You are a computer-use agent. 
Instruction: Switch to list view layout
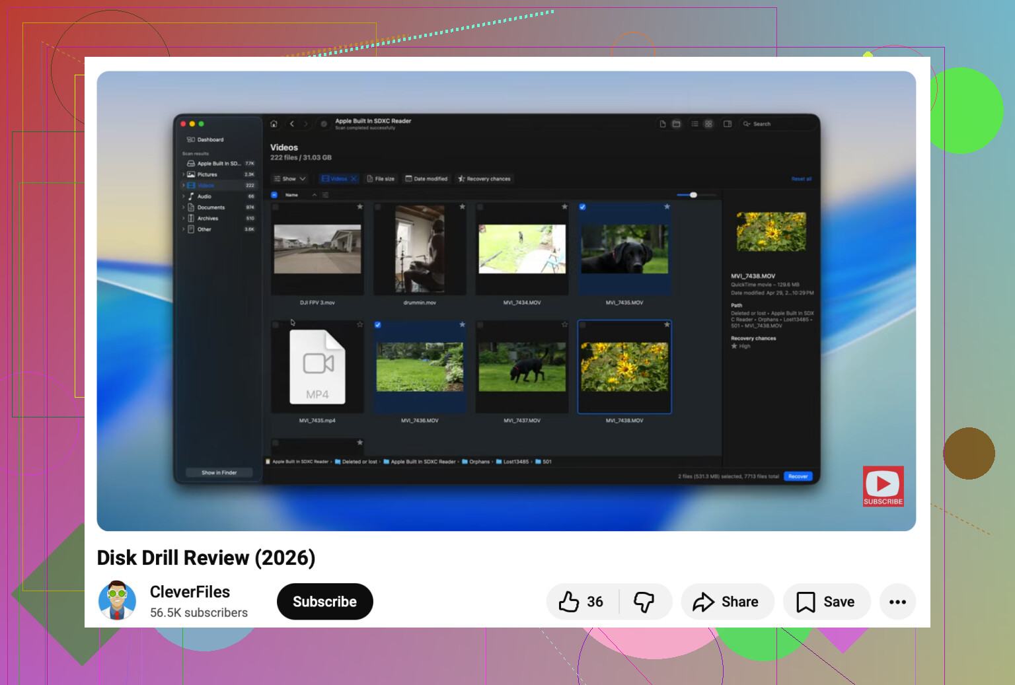pyautogui.click(x=695, y=124)
